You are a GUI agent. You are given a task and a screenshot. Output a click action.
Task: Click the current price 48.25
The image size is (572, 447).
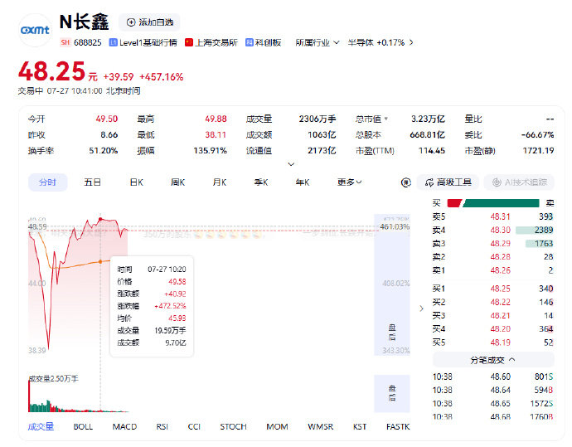click(x=51, y=71)
